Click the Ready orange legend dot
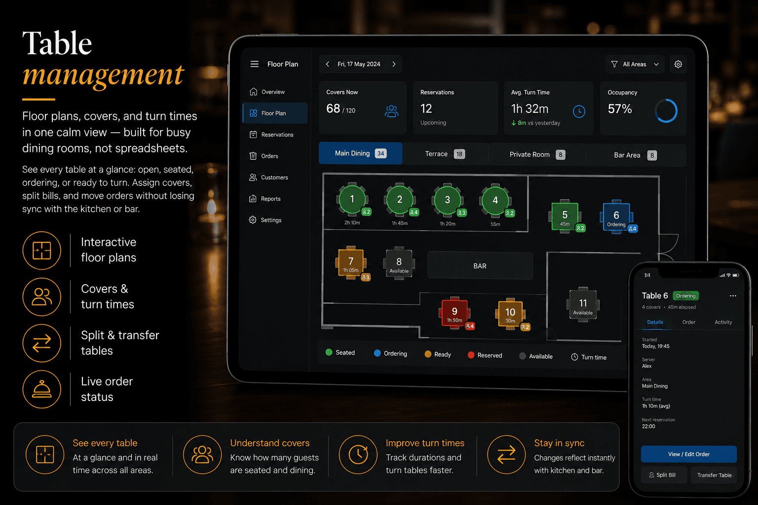The image size is (758, 505). click(x=428, y=354)
